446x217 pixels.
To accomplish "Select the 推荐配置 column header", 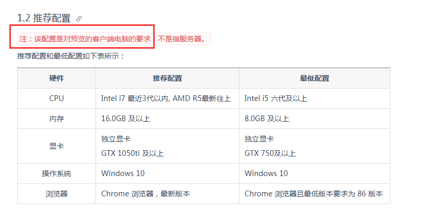I will coord(167,78).
